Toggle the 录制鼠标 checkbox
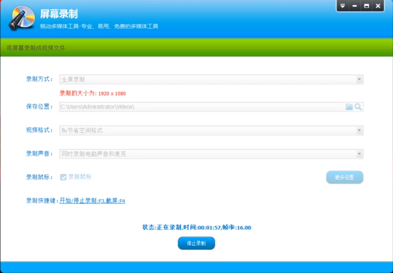Image resolution: width=393 pixels, height=273 pixels. point(63,177)
